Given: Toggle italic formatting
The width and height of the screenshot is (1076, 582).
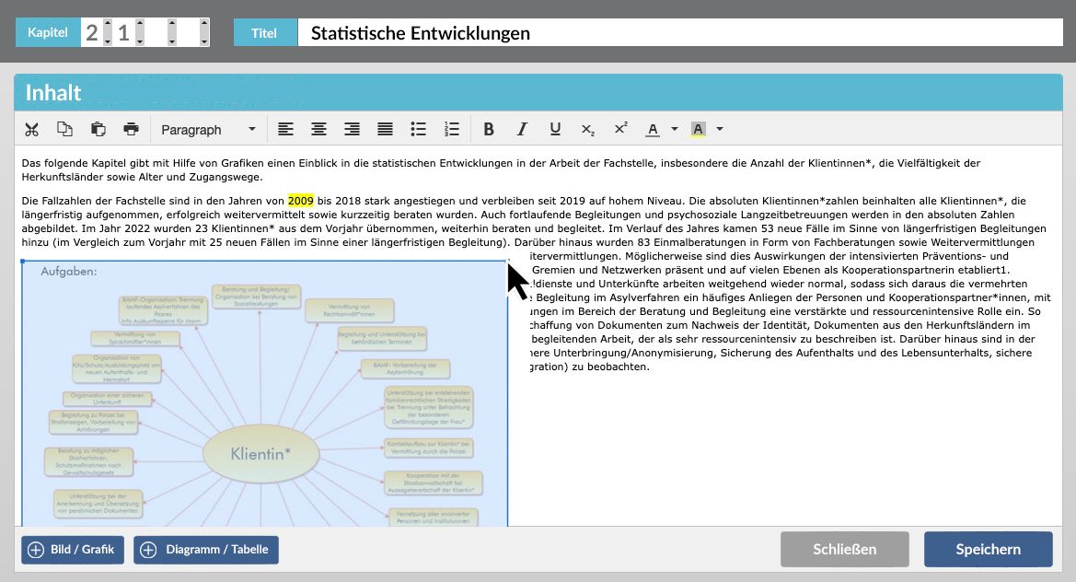Looking at the screenshot, I should coord(522,129).
